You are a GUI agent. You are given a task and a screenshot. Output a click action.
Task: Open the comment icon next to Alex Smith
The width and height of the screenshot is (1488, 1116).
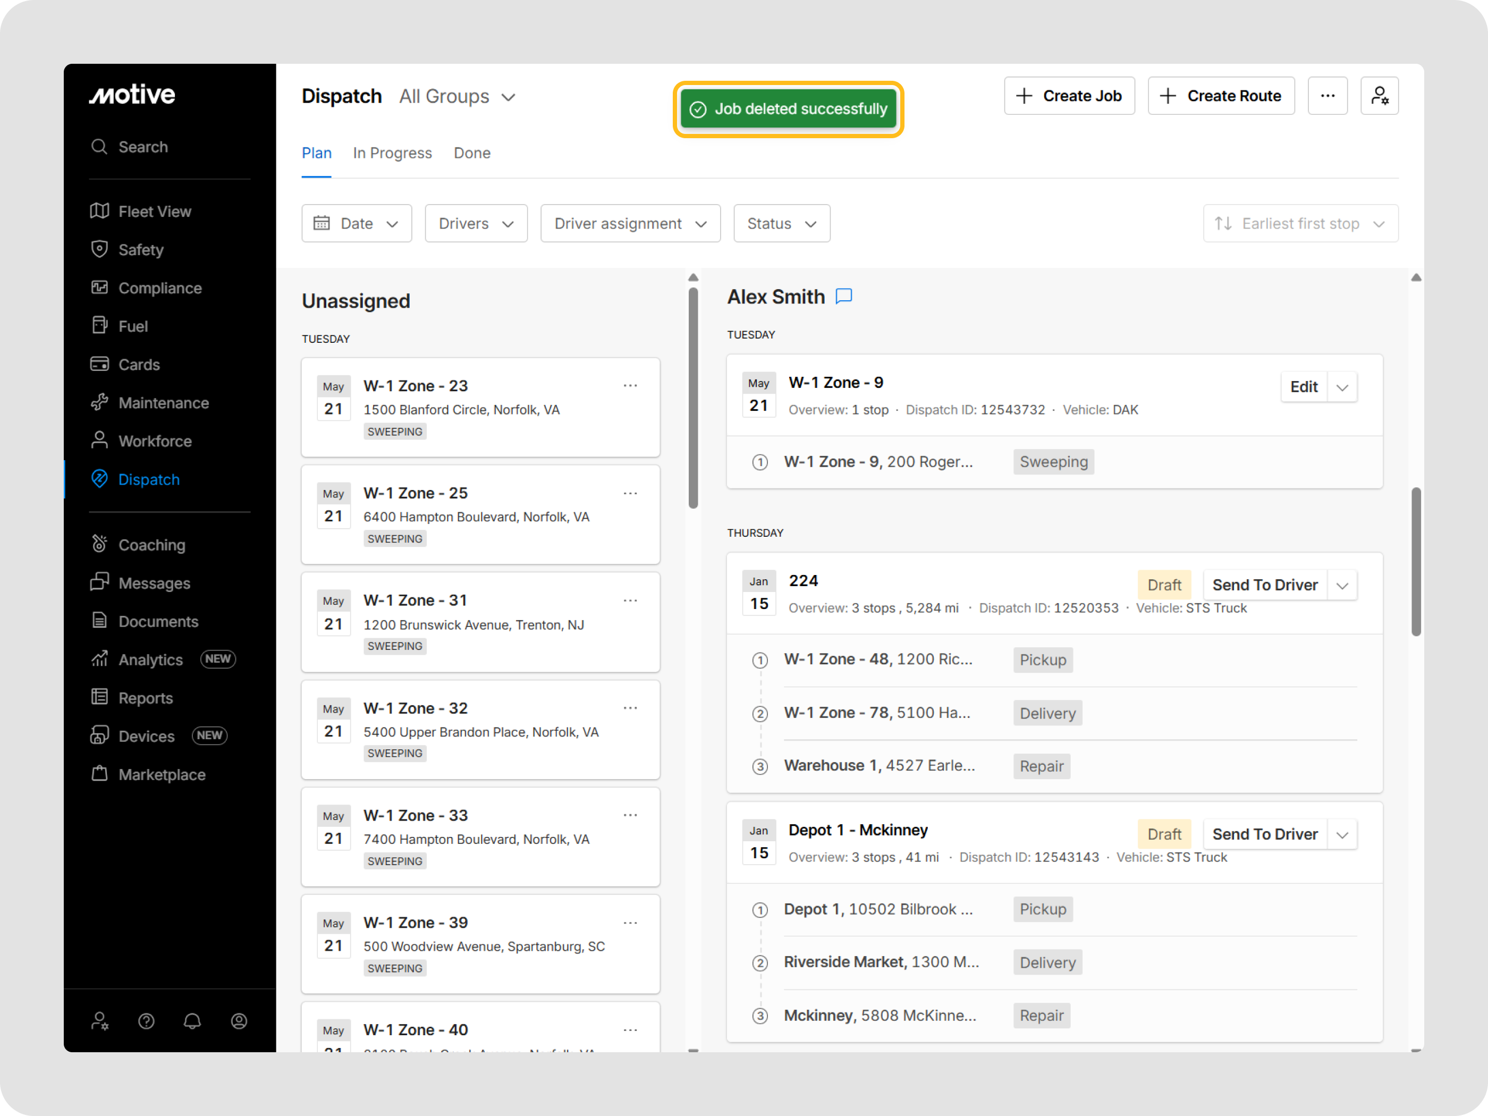click(844, 296)
